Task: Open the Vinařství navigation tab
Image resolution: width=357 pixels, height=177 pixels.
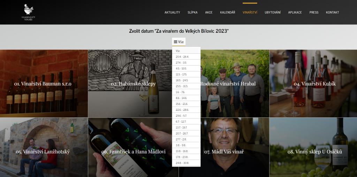Action: (250, 12)
